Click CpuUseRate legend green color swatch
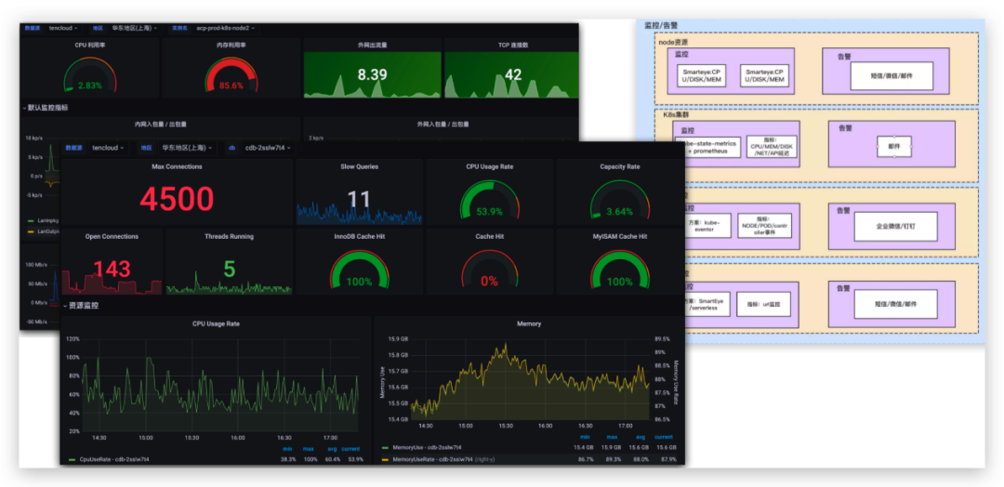 [73, 459]
